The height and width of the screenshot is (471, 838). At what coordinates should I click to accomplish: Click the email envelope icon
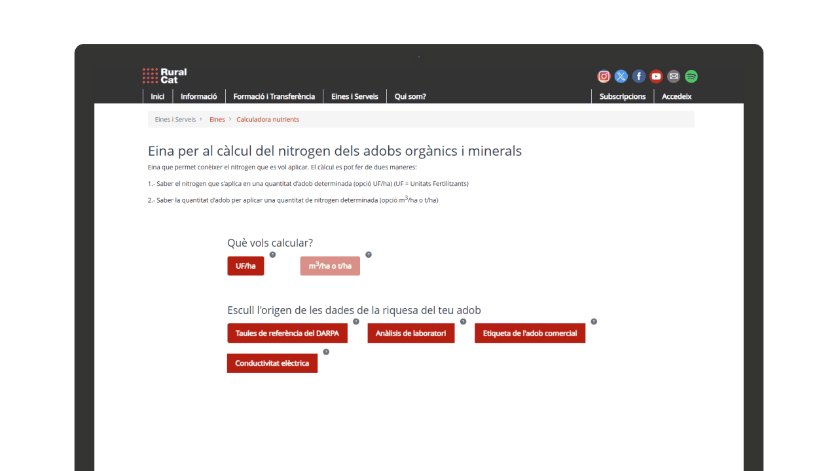point(674,77)
